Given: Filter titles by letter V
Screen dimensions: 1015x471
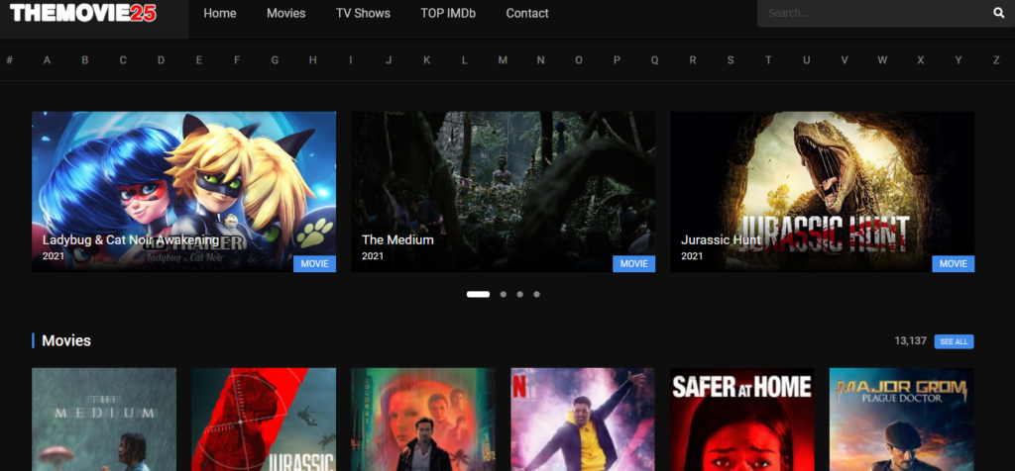Looking at the screenshot, I should (x=845, y=60).
